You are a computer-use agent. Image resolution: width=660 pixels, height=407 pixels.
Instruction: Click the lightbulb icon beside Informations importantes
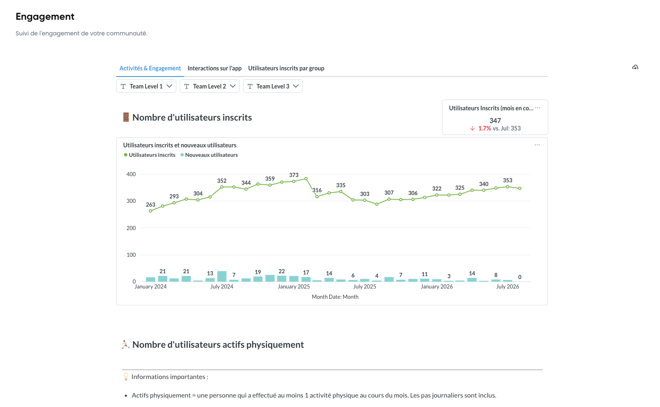coord(126,377)
